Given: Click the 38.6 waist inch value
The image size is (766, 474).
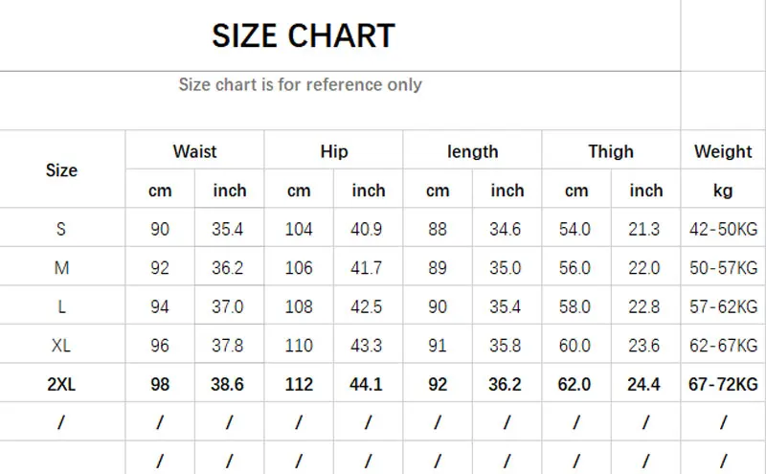Looking at the screenshot, I should pos(230,385).
